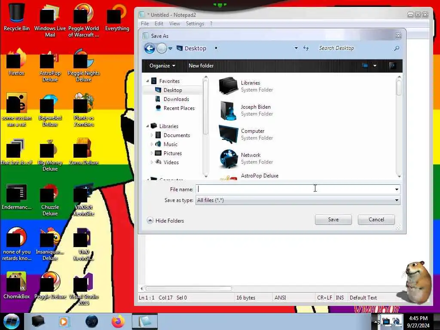Select Desktop in Favorites

point(173,90)
